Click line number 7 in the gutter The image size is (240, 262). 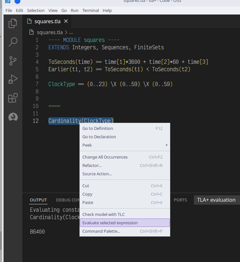(37, 84)
